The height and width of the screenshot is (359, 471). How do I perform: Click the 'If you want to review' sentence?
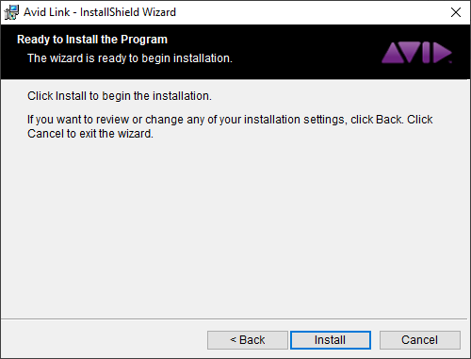click(x=230, y=120)
